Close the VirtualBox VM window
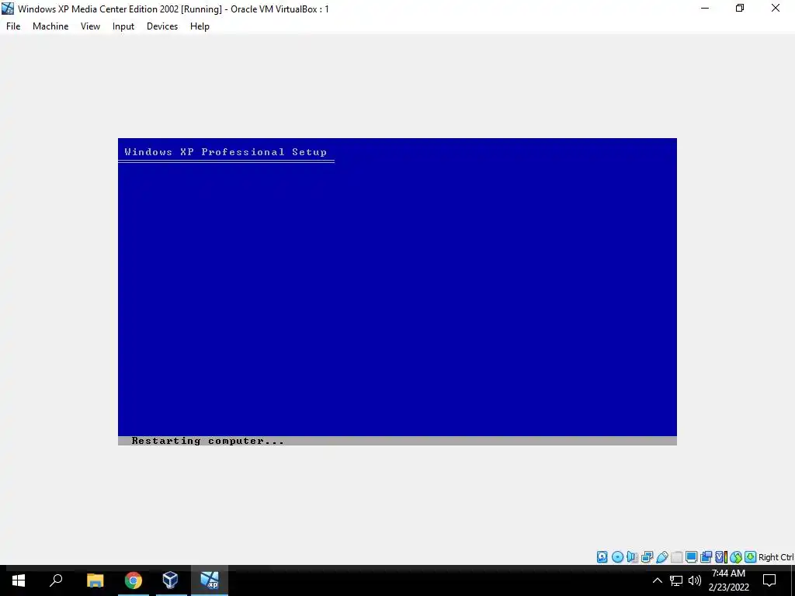795x596 pixels. (776, 9)
